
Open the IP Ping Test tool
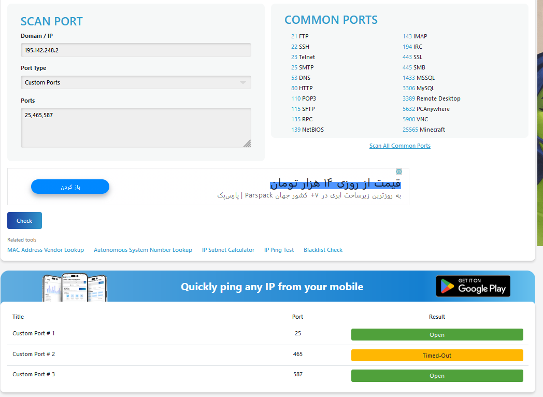point(279,250)
